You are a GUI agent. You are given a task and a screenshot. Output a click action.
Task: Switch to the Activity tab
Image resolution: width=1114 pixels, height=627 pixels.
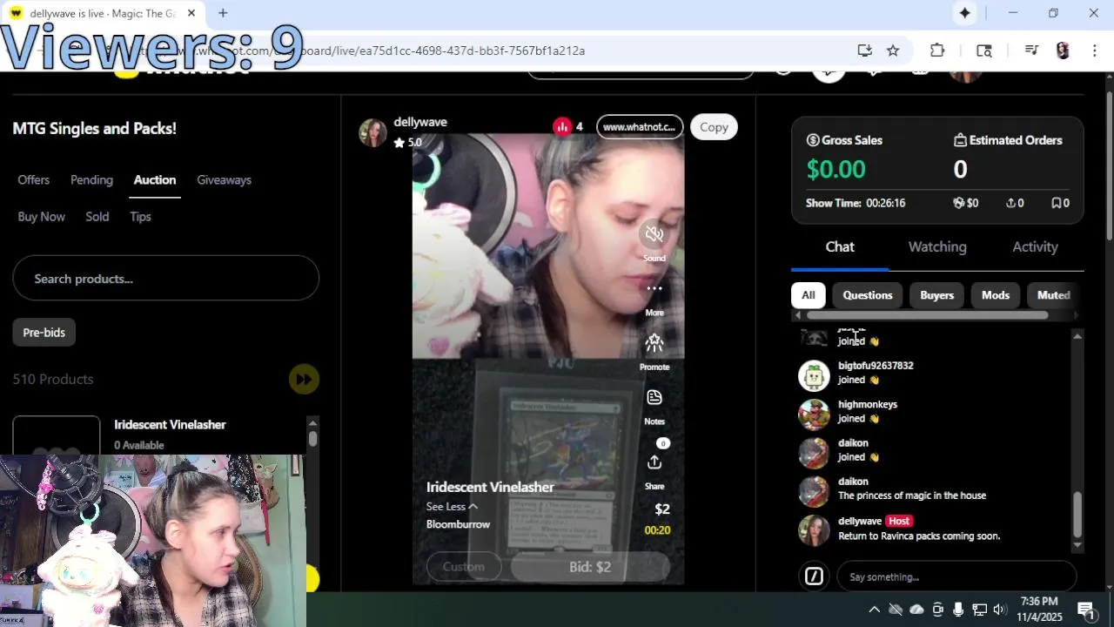click(1035, 246)
